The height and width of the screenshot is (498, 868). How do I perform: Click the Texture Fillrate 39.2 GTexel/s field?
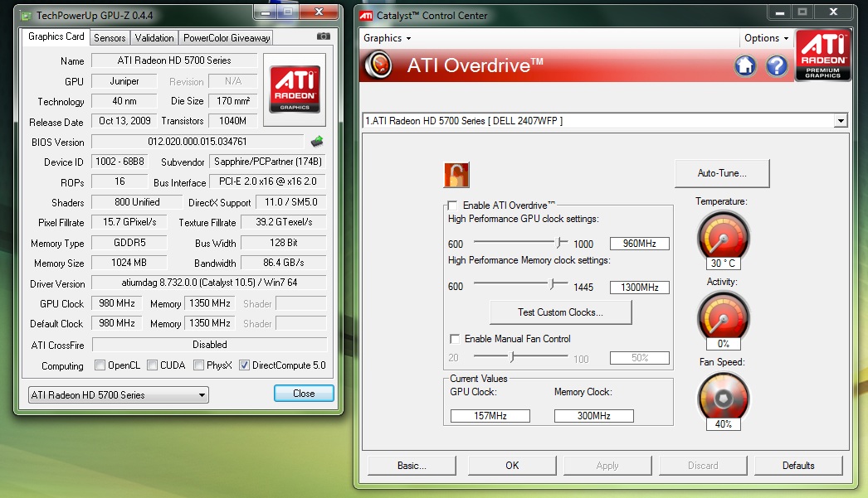(x=284, y=222)
